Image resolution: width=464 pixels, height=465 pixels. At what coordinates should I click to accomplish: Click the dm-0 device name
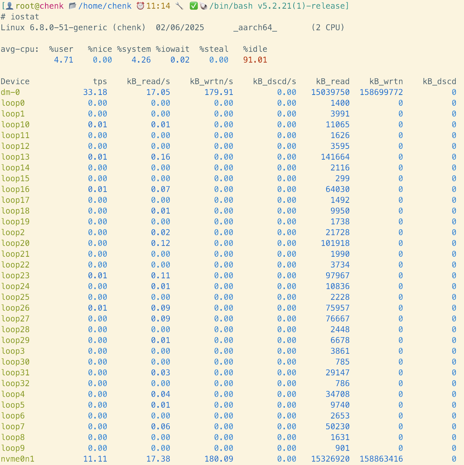tap(10, 92)
